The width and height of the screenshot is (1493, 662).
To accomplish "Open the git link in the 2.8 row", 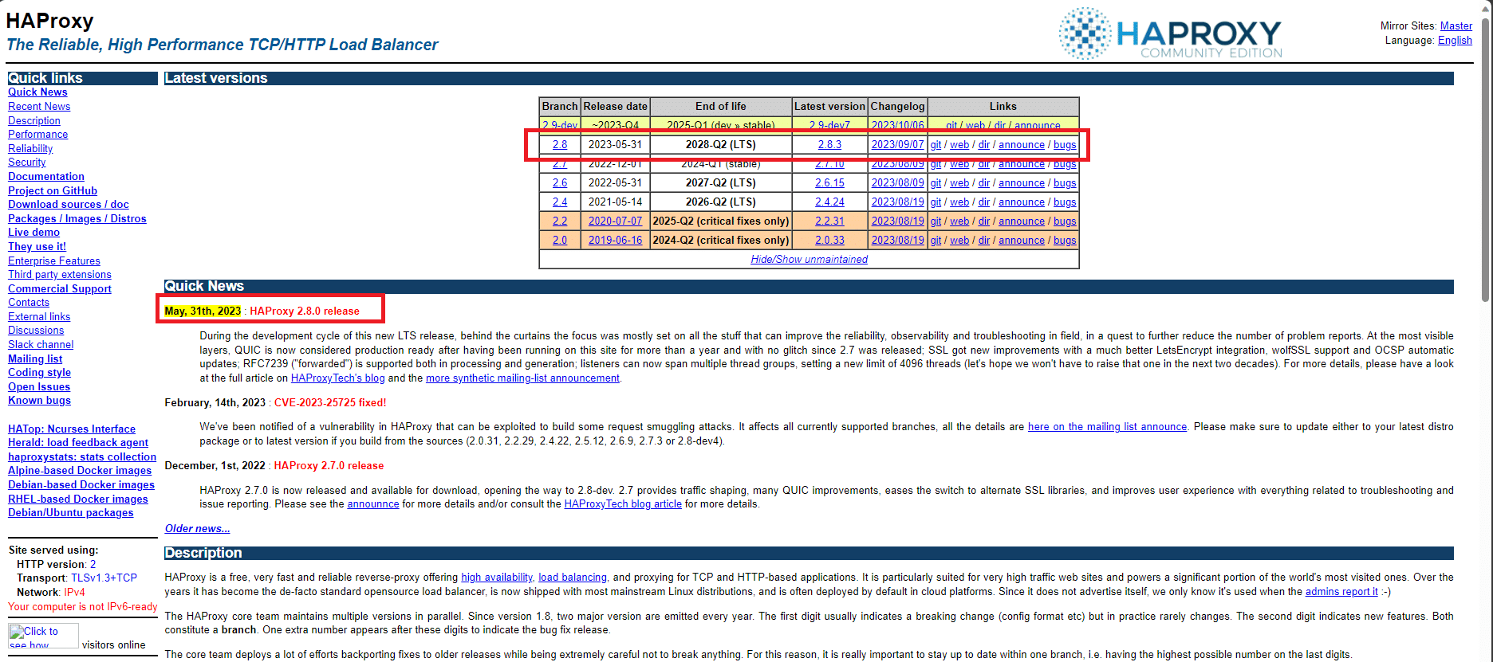I will point(936,144).
